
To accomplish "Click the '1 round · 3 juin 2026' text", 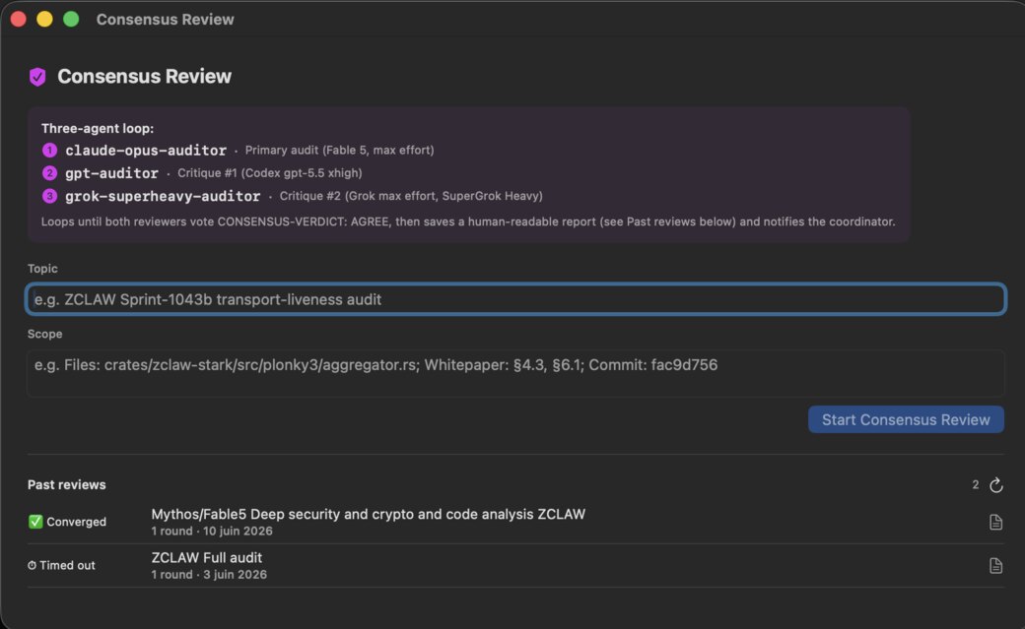I will (x=209, y=575).
